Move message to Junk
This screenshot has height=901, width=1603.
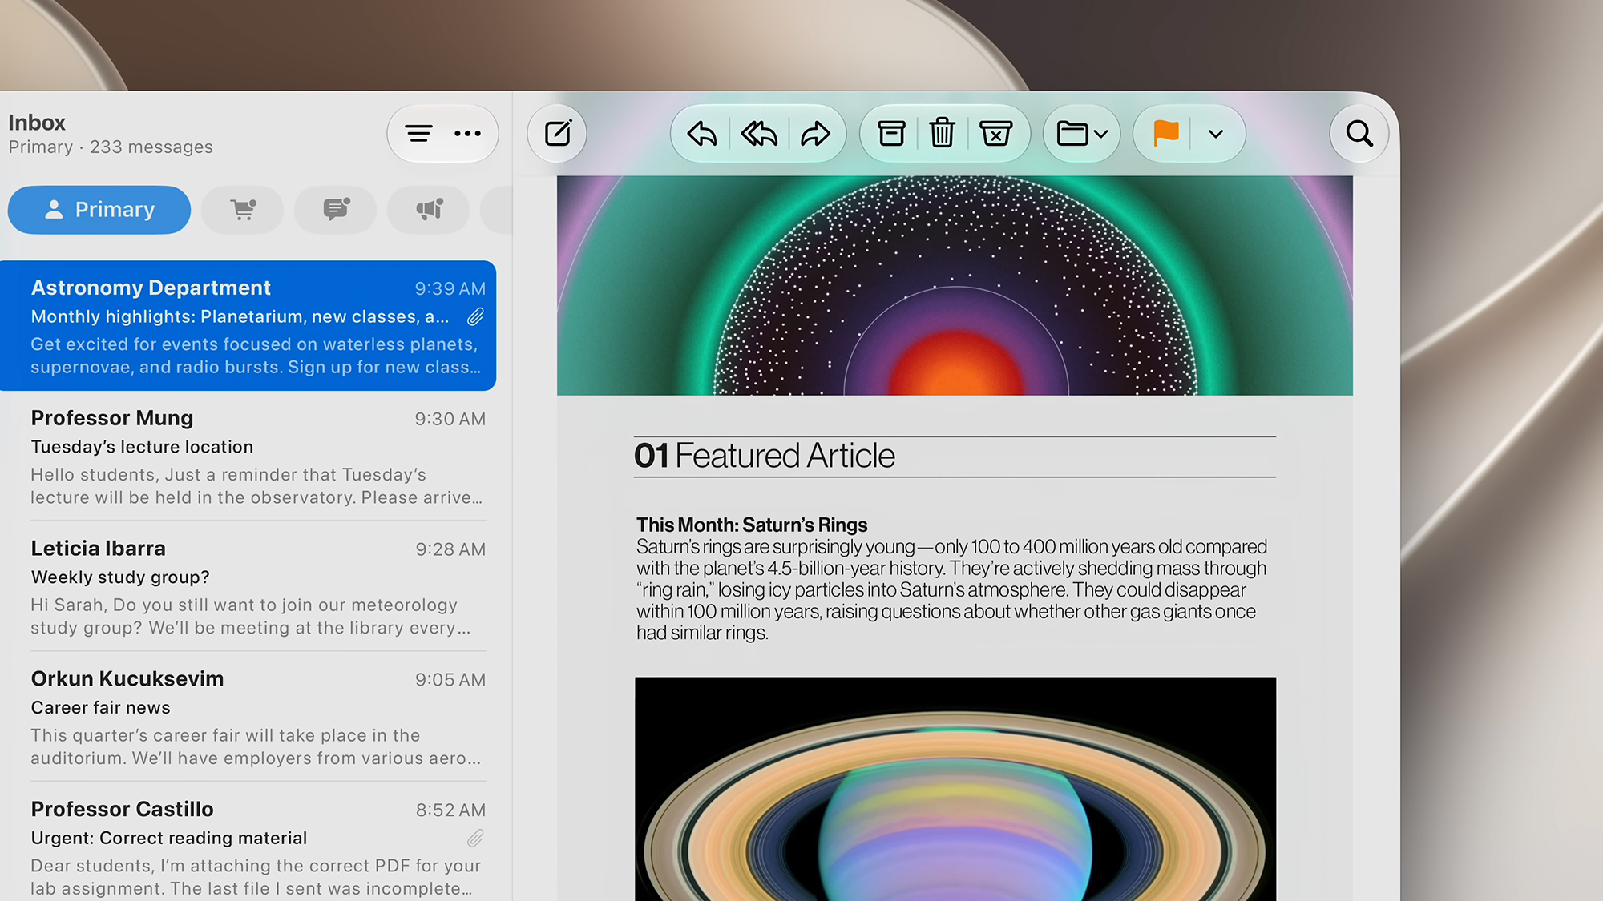pos(995,134)
